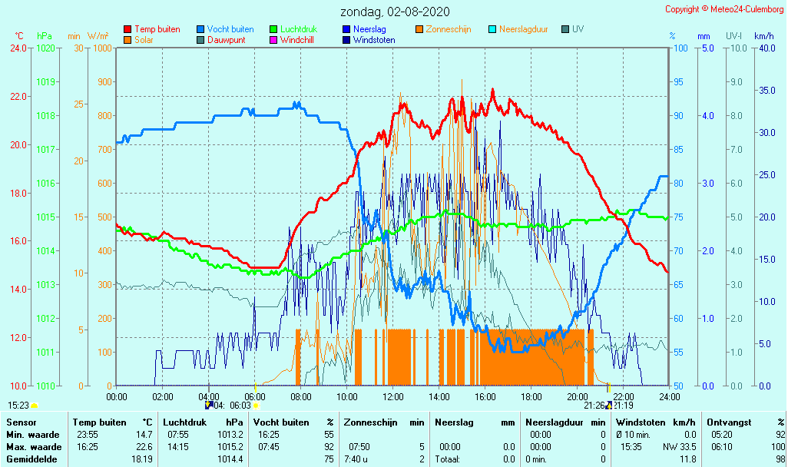Click the Ontvangst column header in table
The image size is (788, 467).
pos(726,422)
